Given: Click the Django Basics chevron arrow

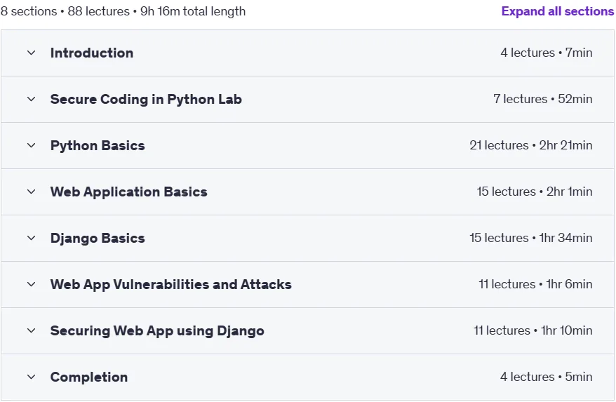Looking at the screenshot, I should click(31, 238).
